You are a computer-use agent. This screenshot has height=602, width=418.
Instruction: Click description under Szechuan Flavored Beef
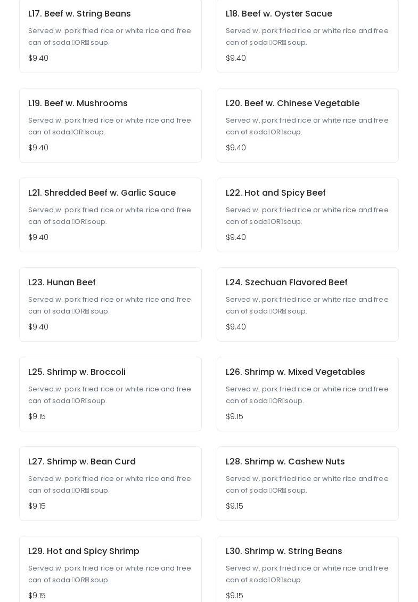(x=307, y=306)
